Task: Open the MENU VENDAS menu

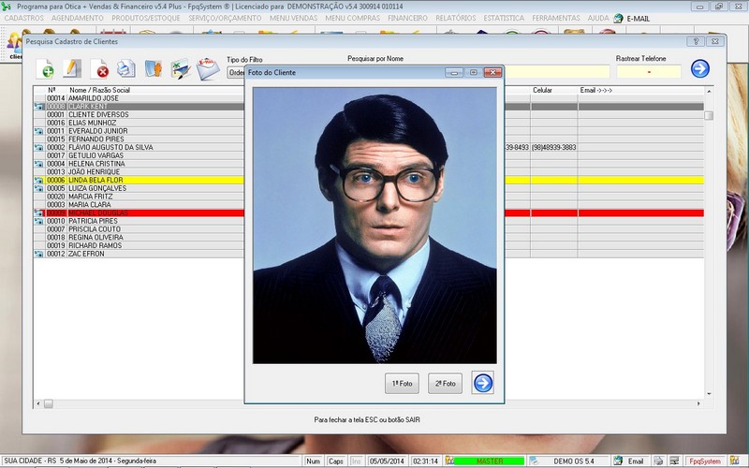Action: click(x=293, y=18)
